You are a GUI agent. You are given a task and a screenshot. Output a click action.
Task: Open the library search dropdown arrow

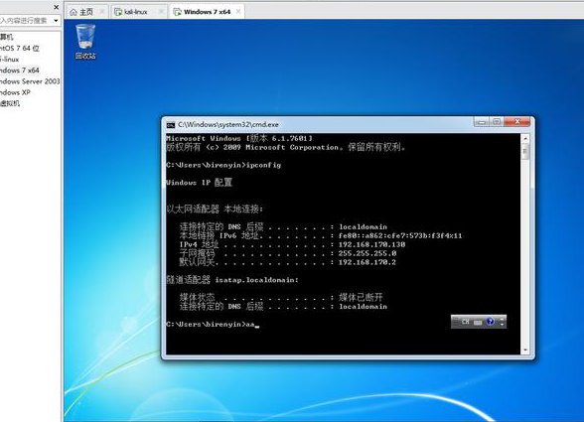(56, 21)
